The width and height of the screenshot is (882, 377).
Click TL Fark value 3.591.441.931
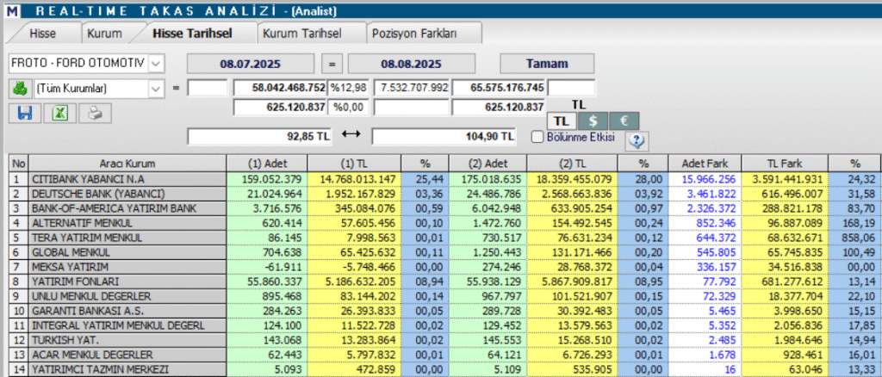[x=785, y=179]
